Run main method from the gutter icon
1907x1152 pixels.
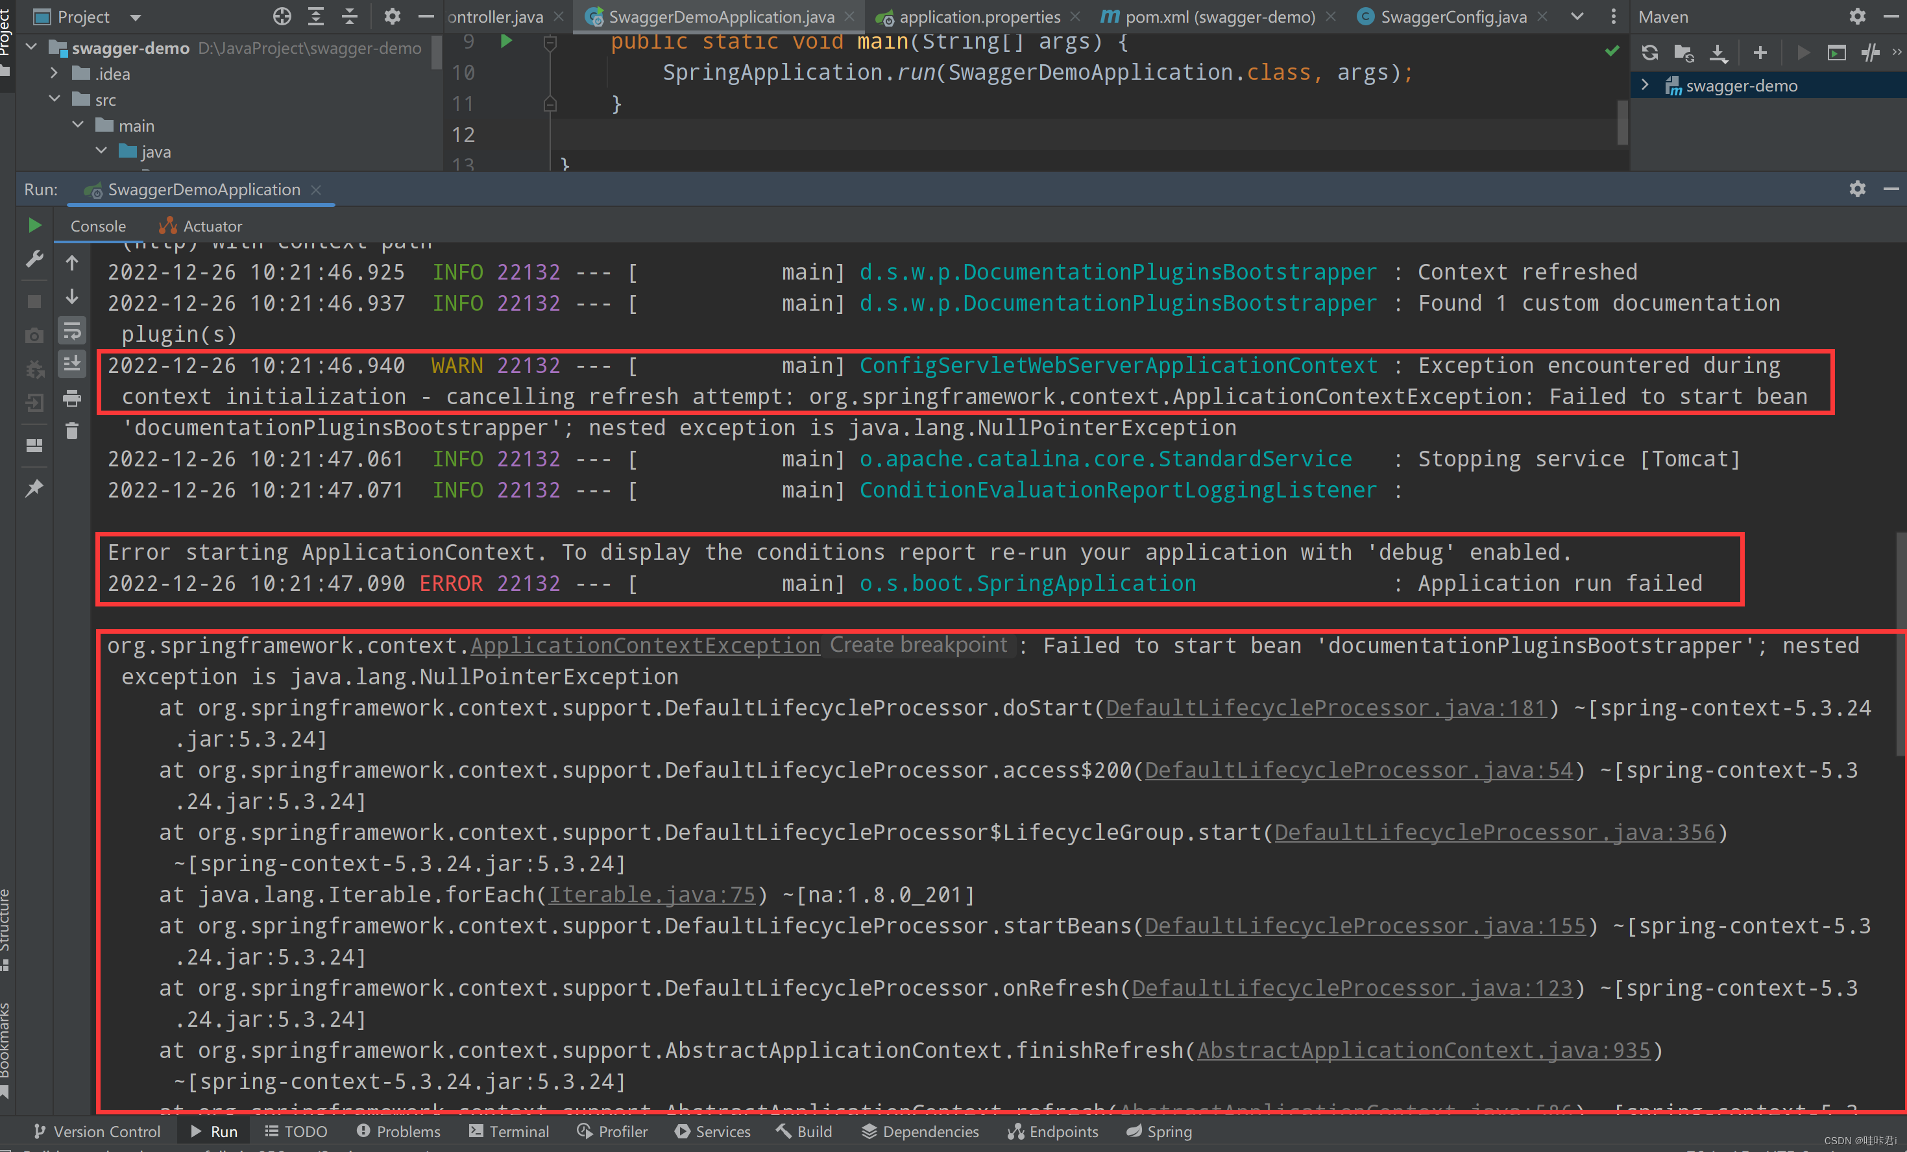click(x=507, y=42)
